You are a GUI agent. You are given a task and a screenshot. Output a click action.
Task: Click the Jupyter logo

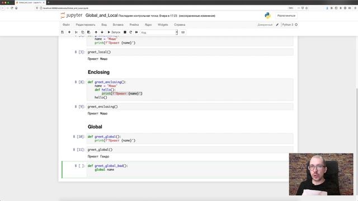(x=72, y=16)
